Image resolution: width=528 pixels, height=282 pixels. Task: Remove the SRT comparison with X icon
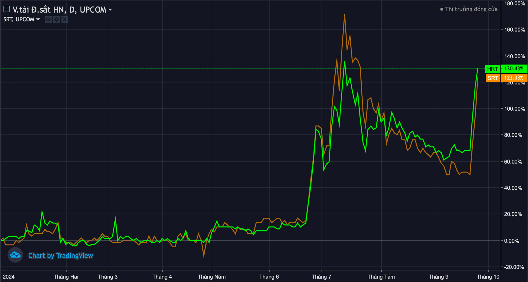[x=65, y=20]
